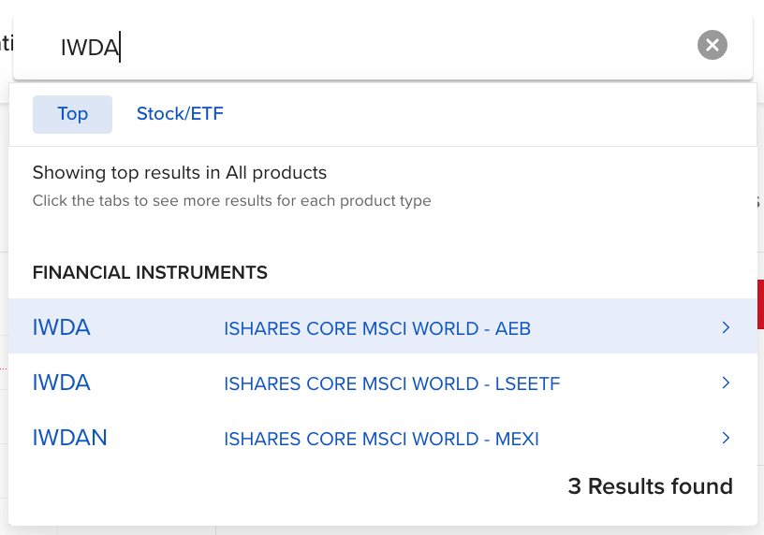The height and width of the screenshot is (535, 764).
Task: Choose the IWDAN ticker symbol
Action: pos(69,438)
